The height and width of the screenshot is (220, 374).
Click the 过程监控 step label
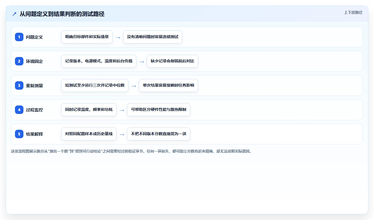34,110
